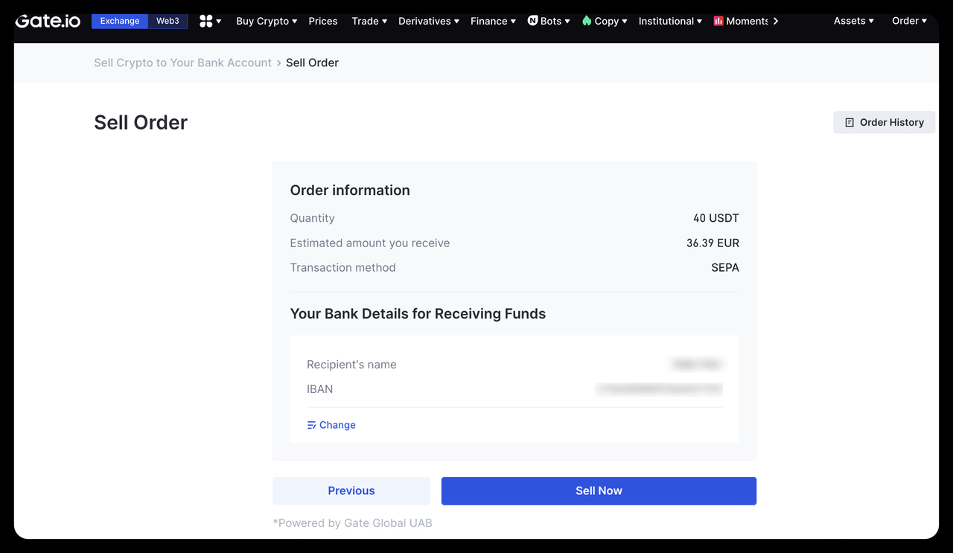Click the red Moments chart icon
The image size is (953, 553).
click(718, 21)
